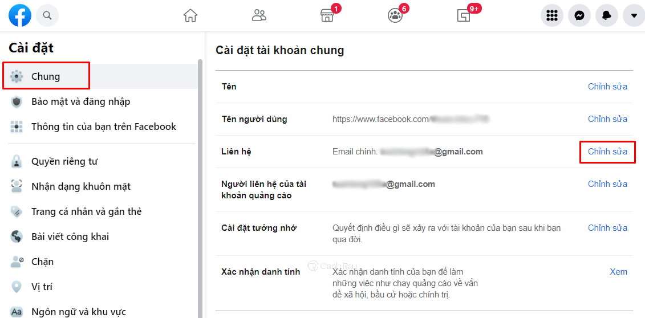Click the left sidebar scrollbar
645x318 pixels.
point(200,189)
